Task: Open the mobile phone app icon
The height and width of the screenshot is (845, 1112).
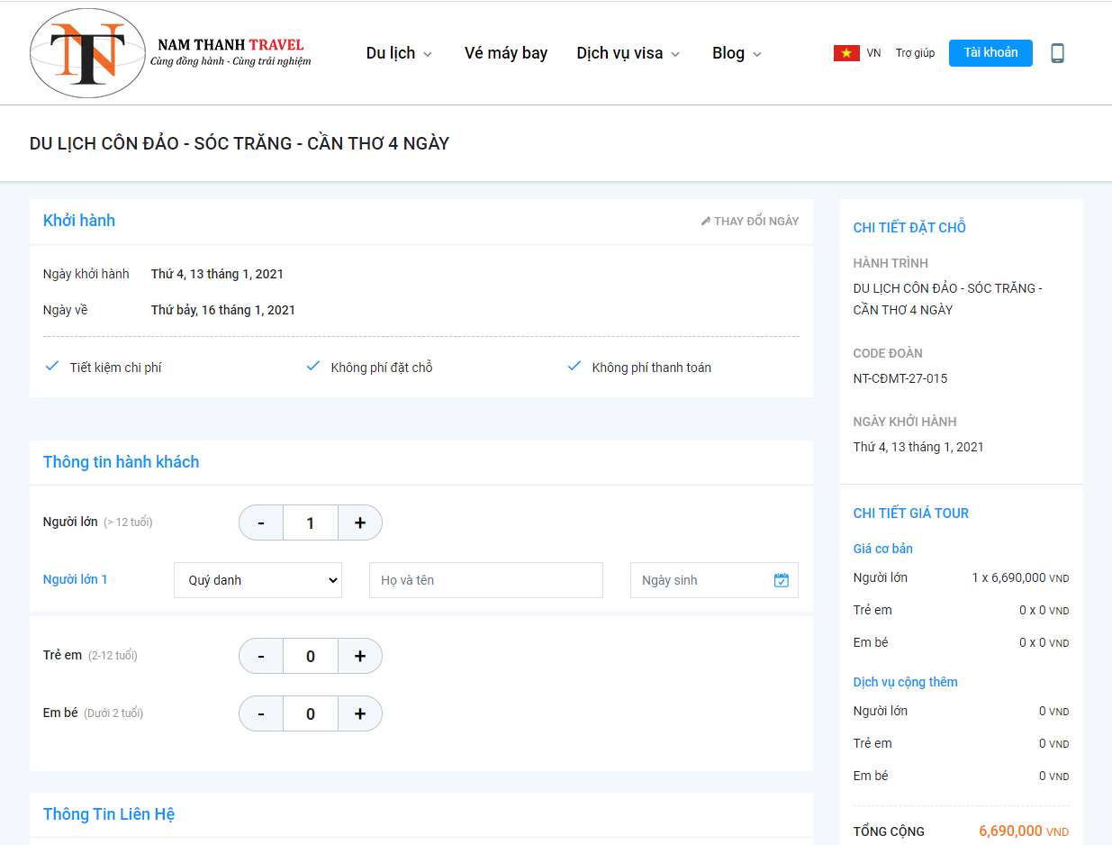Action: point(1057,53)
